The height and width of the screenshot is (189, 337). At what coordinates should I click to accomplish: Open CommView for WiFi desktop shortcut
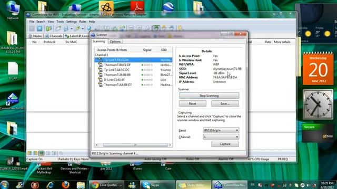pyautogui.click(x=13, y=101)
